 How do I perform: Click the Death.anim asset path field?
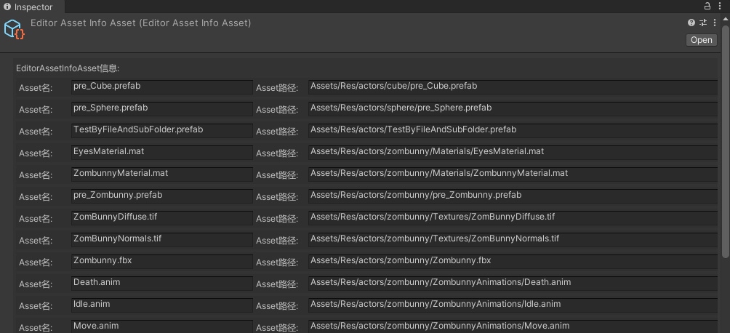tap(513, 284)
